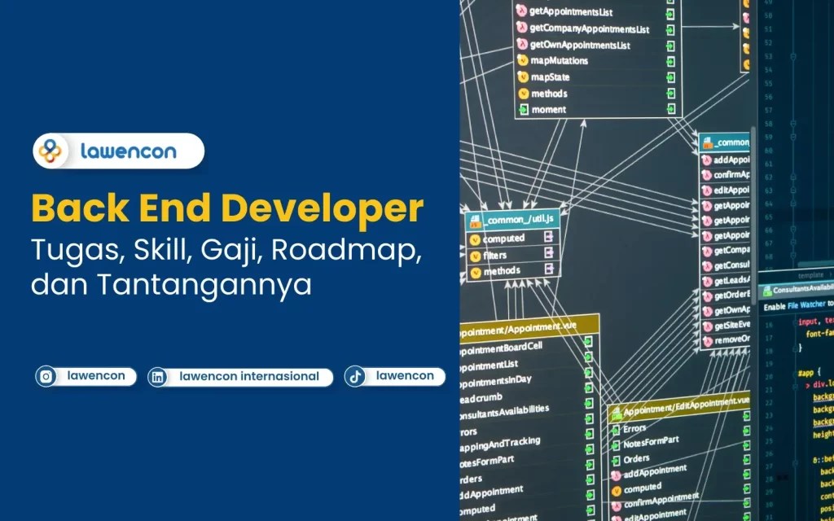
Task: Select the getOwnAppointmentsList row
Action: point(580,46)
